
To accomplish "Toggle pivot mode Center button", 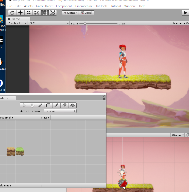I will click(x=70, y=13).
